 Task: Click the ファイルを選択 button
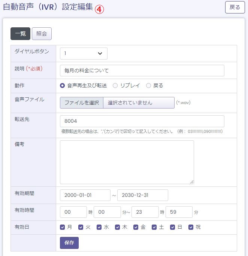(81, 103)
